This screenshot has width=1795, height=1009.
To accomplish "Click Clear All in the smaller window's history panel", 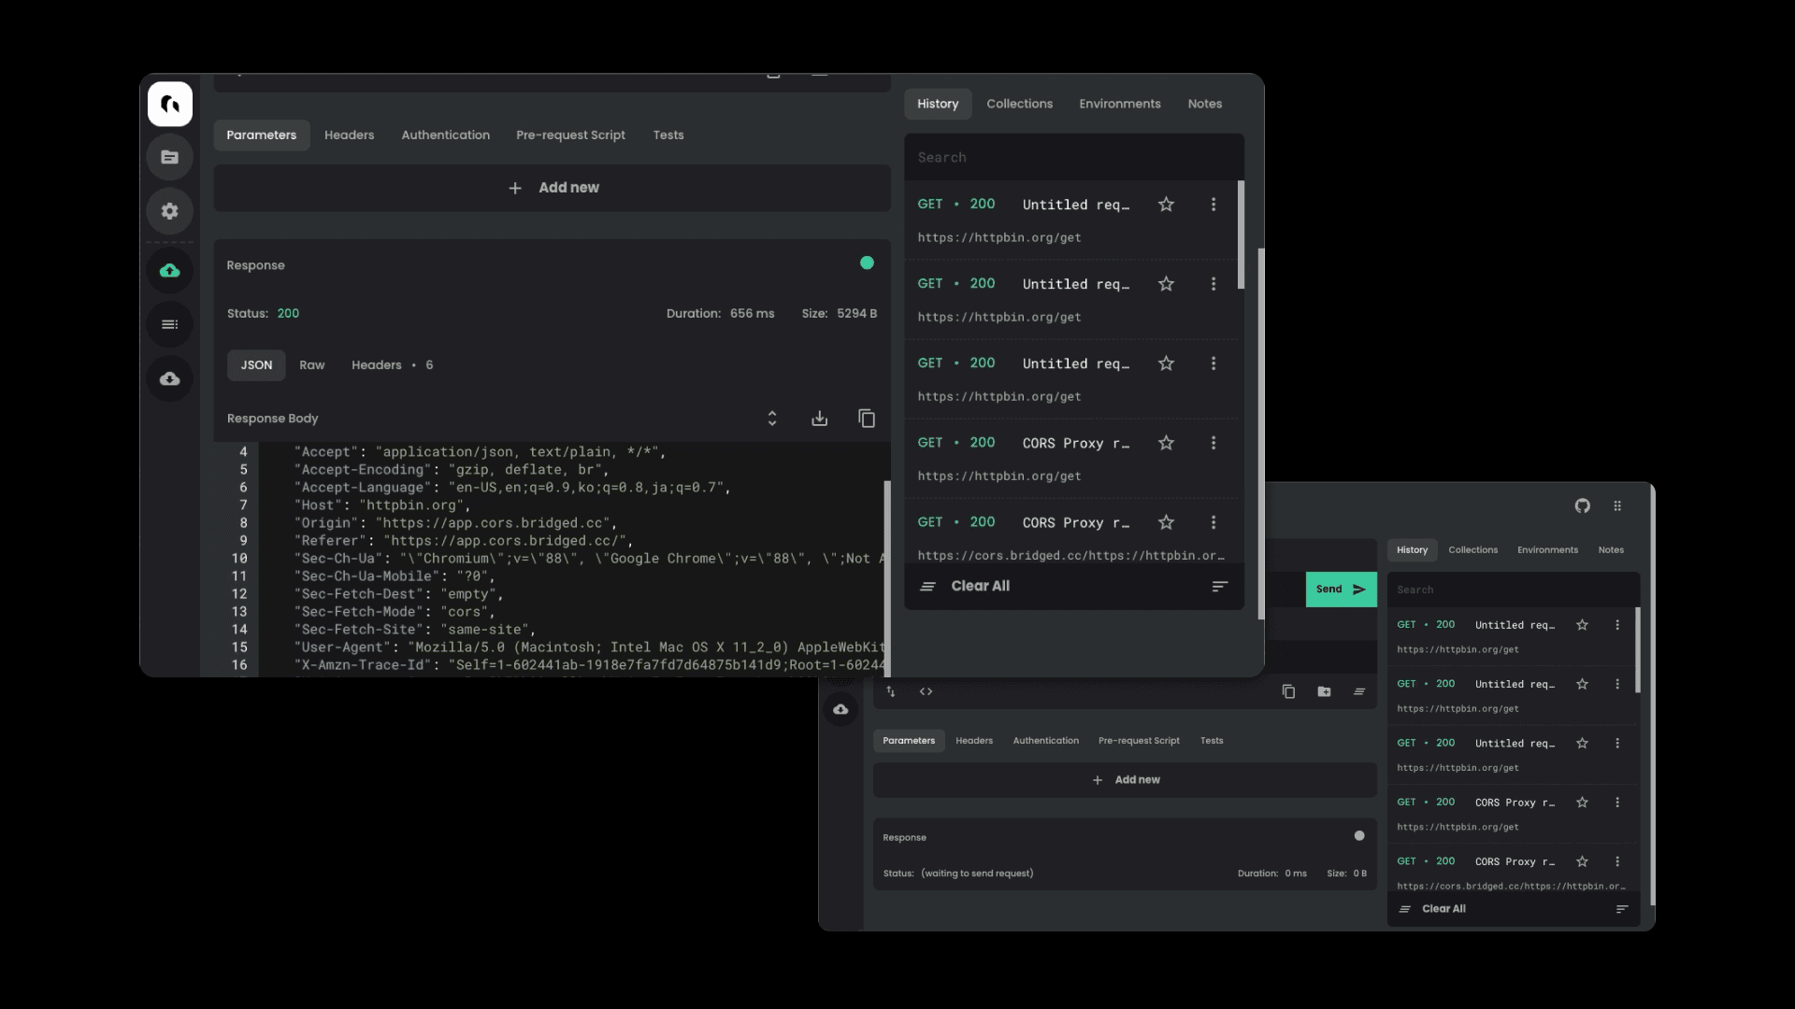I will coord(1443,909).
